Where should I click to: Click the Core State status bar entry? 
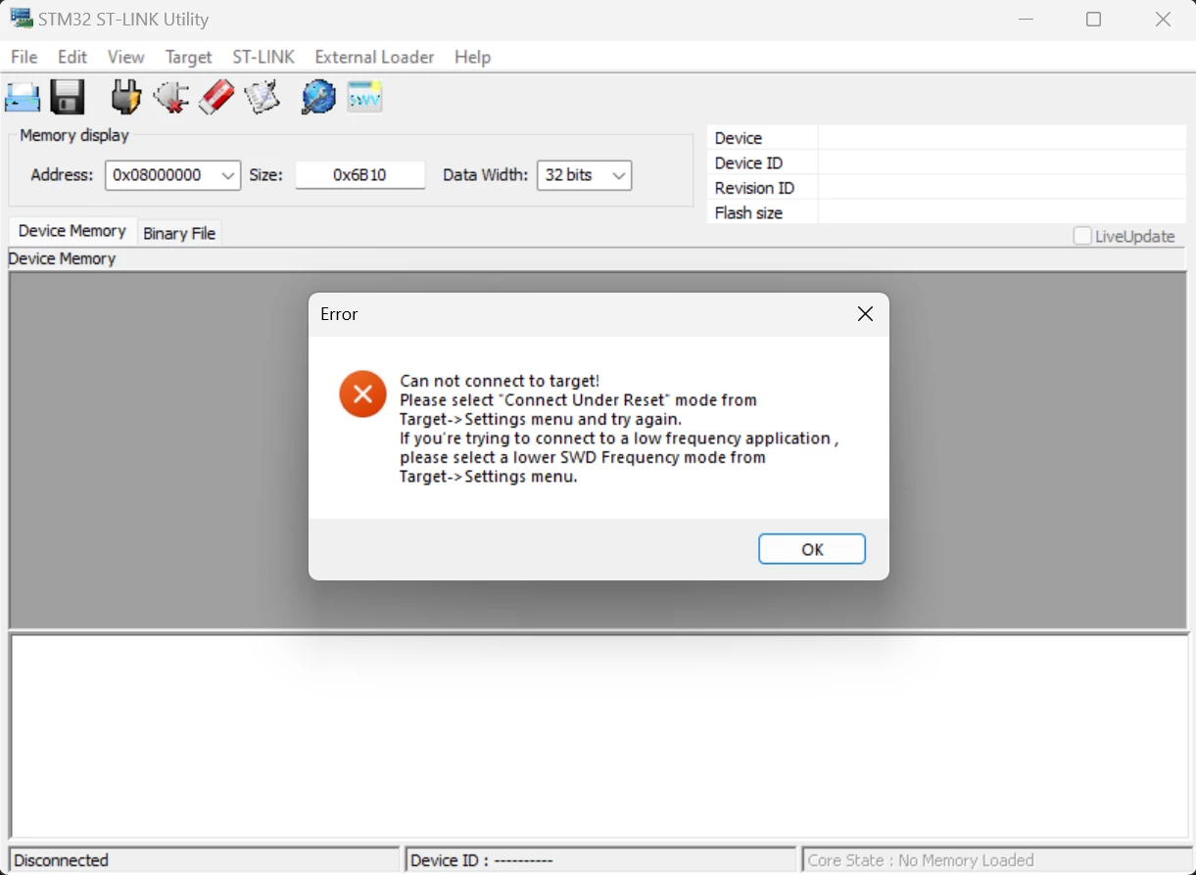tap(997, 860)
